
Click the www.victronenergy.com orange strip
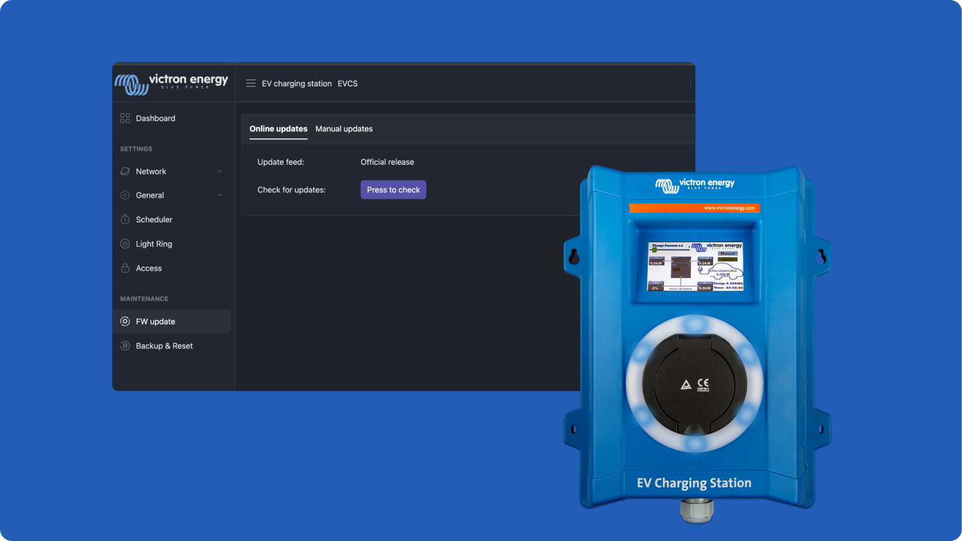pos(695,208)
